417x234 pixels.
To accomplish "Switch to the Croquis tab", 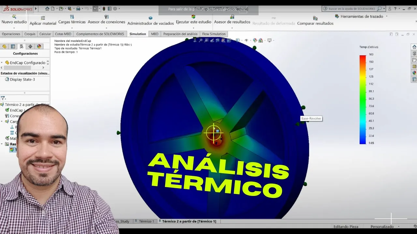I will coord(30,34).
